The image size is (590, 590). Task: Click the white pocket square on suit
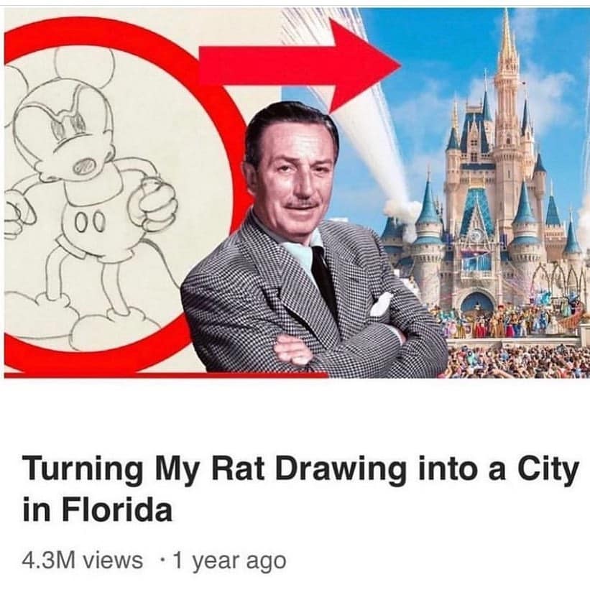pyautogui.click(x=381, y=304)
